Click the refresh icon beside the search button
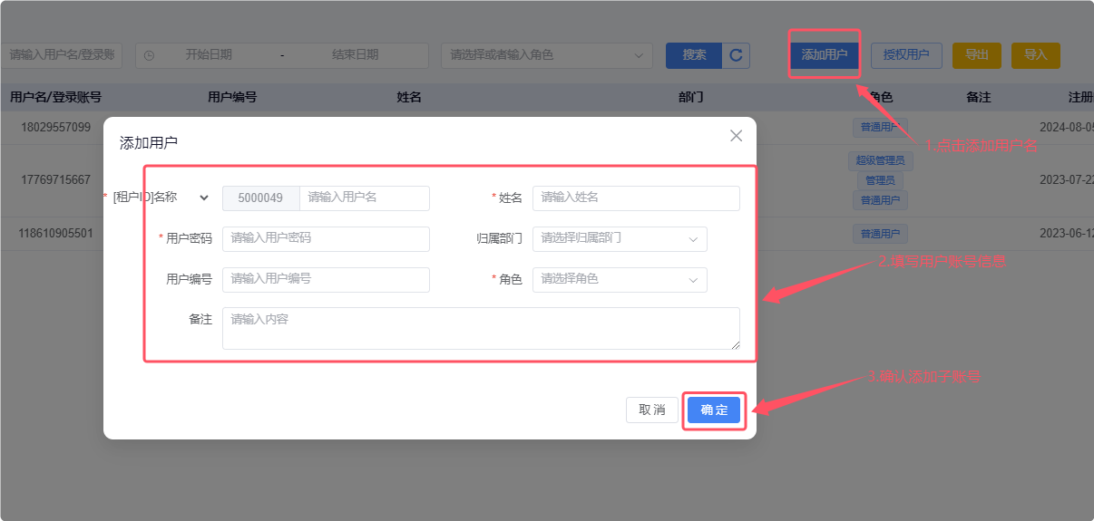Screen dimensions: 1094x521 point(736,55)
